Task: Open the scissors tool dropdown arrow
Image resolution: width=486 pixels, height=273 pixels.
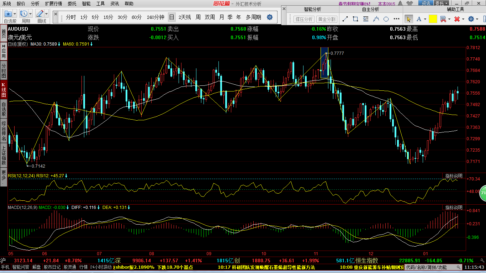Action: point(449,19)
